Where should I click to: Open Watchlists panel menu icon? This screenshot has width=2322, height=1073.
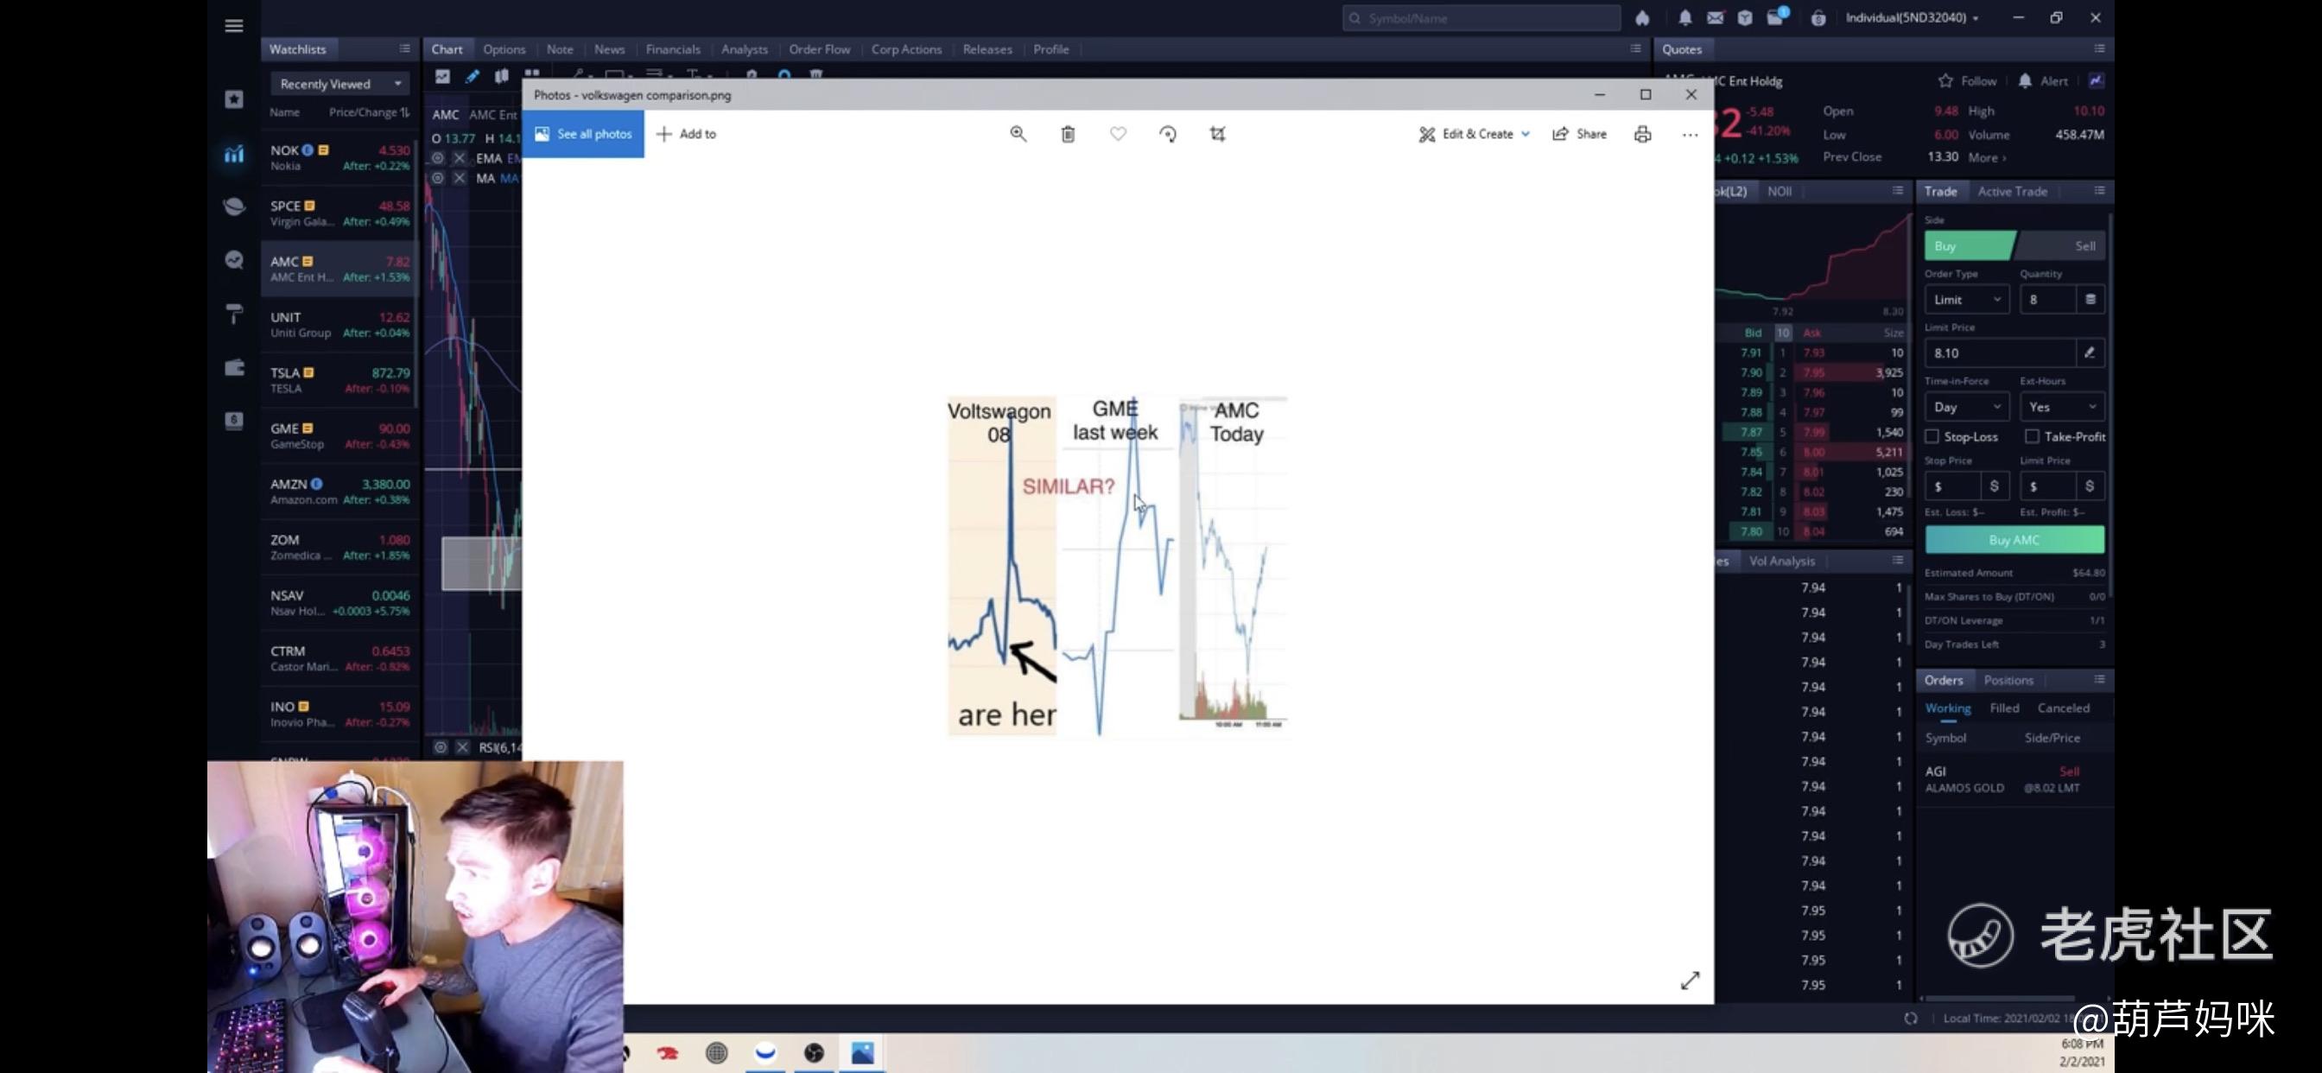[x=405, y=48]
